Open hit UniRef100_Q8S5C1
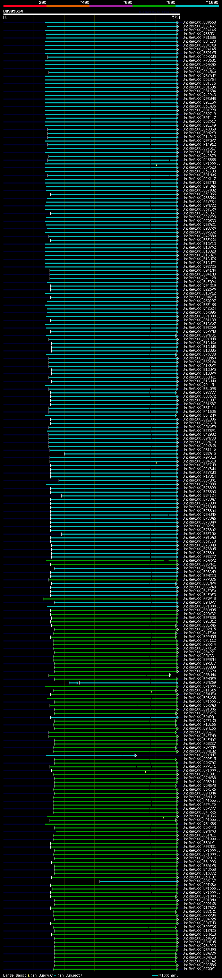222x978 pixels. coord(199,34)
